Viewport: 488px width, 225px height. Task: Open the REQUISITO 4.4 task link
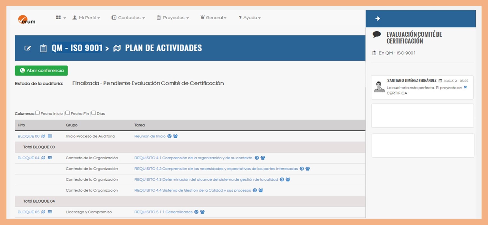[193, 190]
